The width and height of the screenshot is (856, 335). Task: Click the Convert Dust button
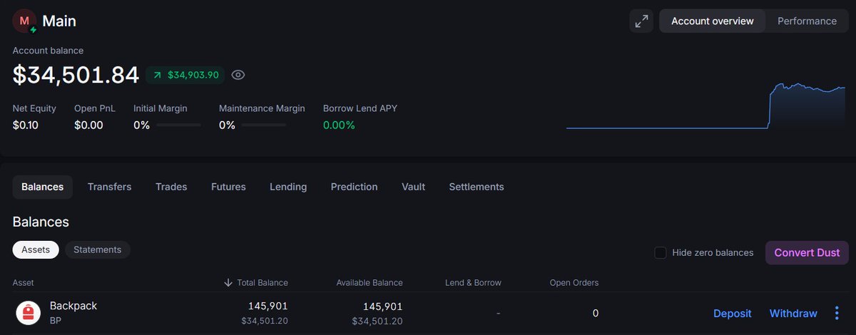pyautogui.click(x=807, y=252)
